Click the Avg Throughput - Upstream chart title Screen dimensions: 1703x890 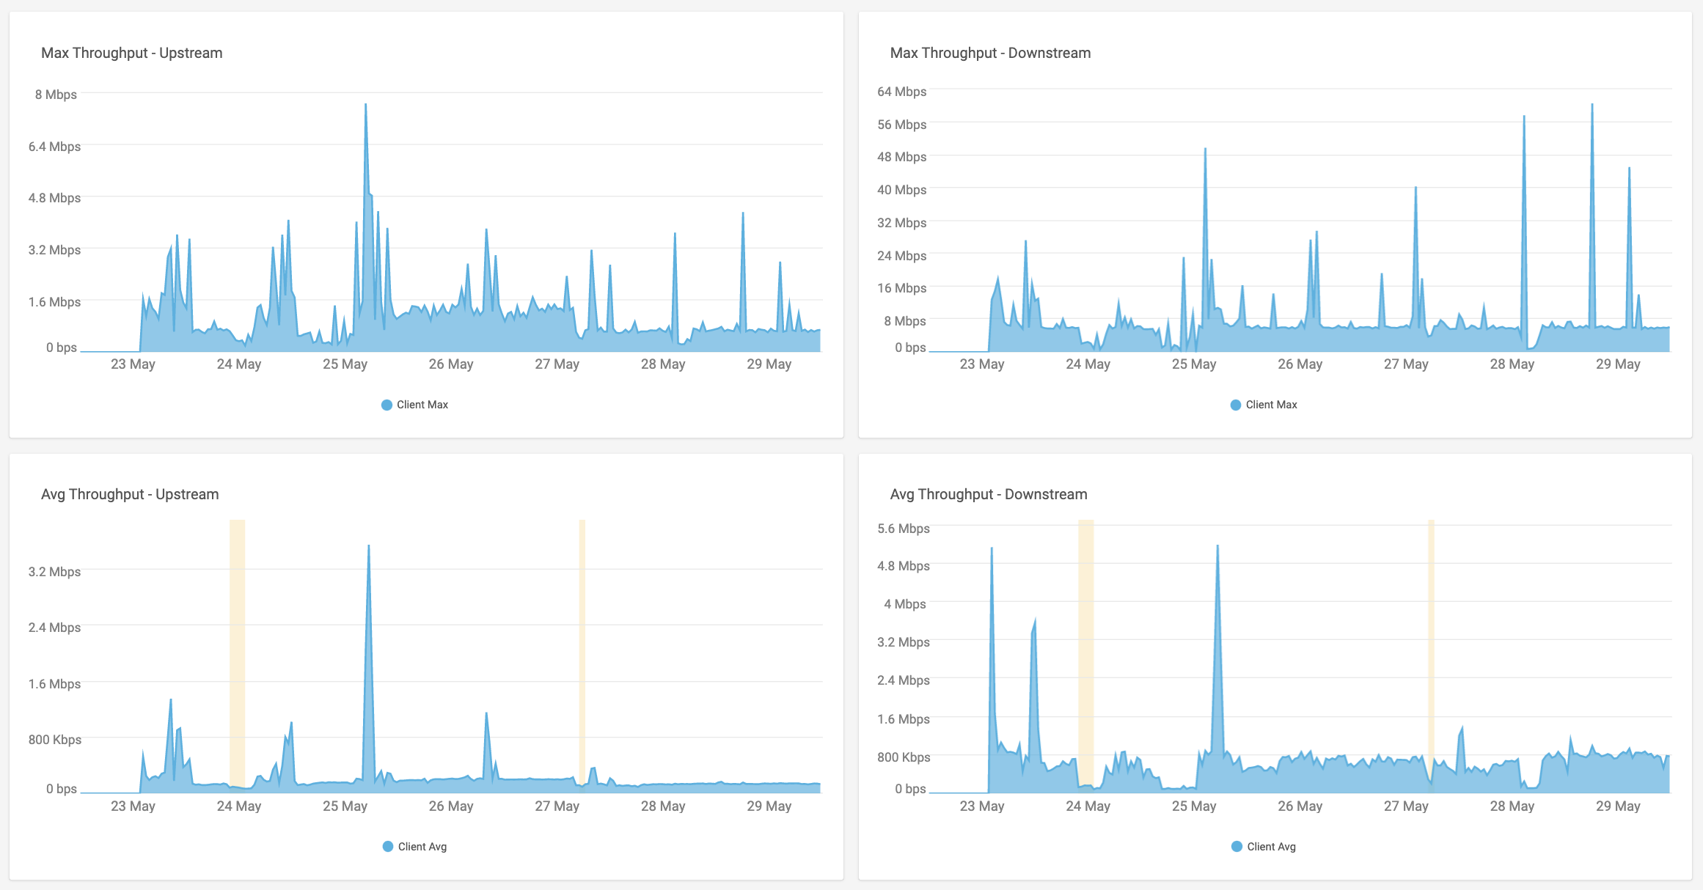coord(130,494)
